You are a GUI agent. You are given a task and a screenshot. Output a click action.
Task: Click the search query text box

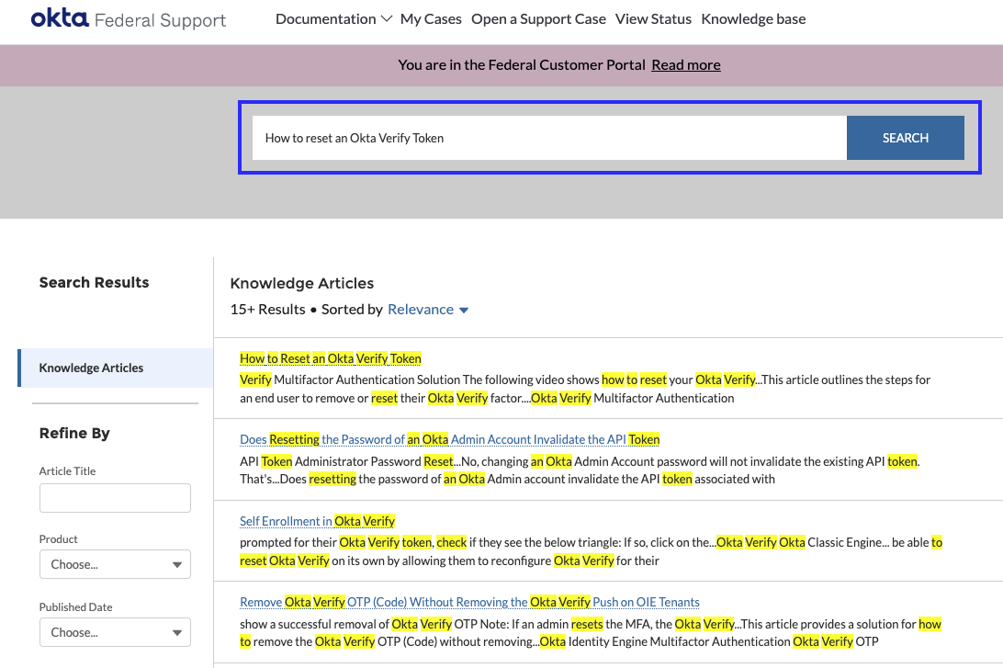pos(551,137)
